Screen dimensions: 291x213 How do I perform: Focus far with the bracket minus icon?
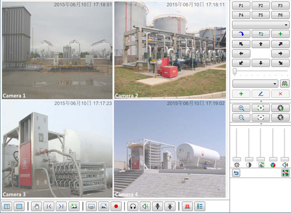(261, 118)
